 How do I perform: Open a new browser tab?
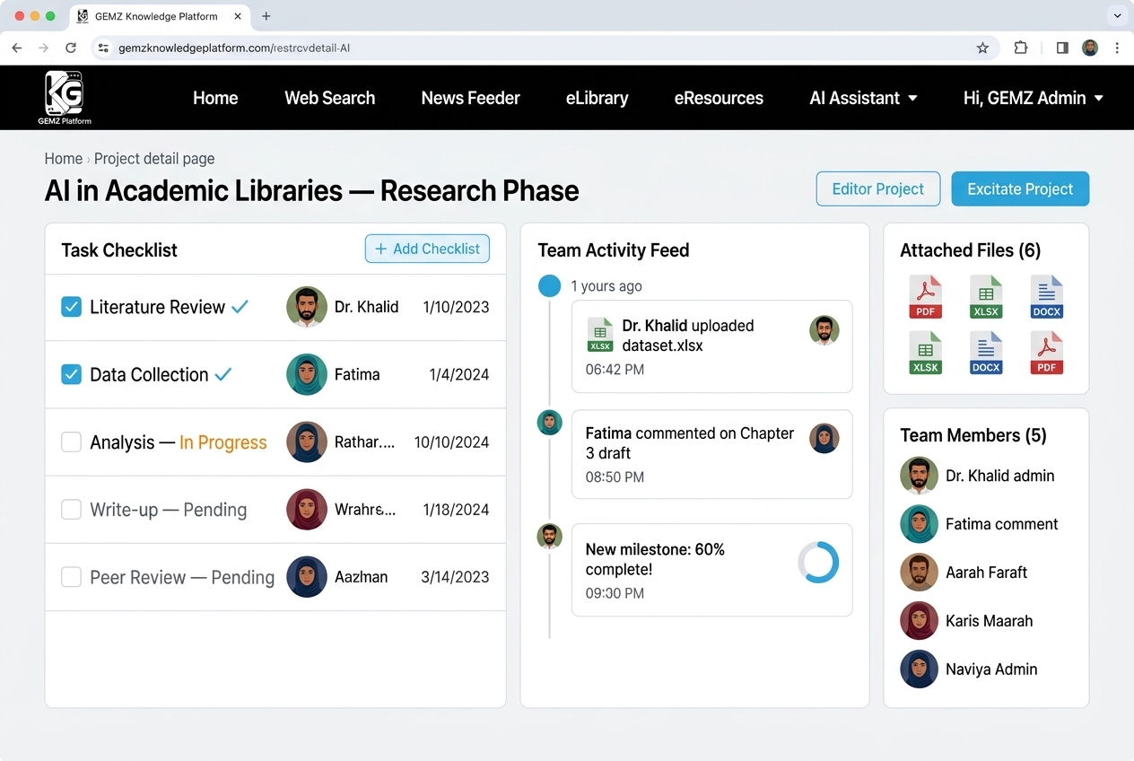266,16
